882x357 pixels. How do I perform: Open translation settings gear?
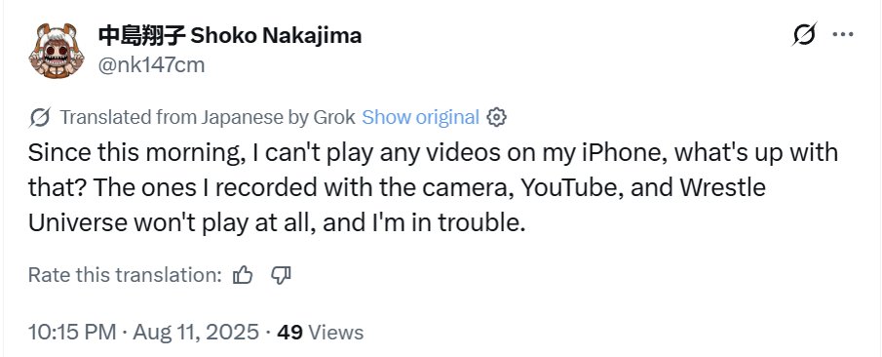(497, 117)
